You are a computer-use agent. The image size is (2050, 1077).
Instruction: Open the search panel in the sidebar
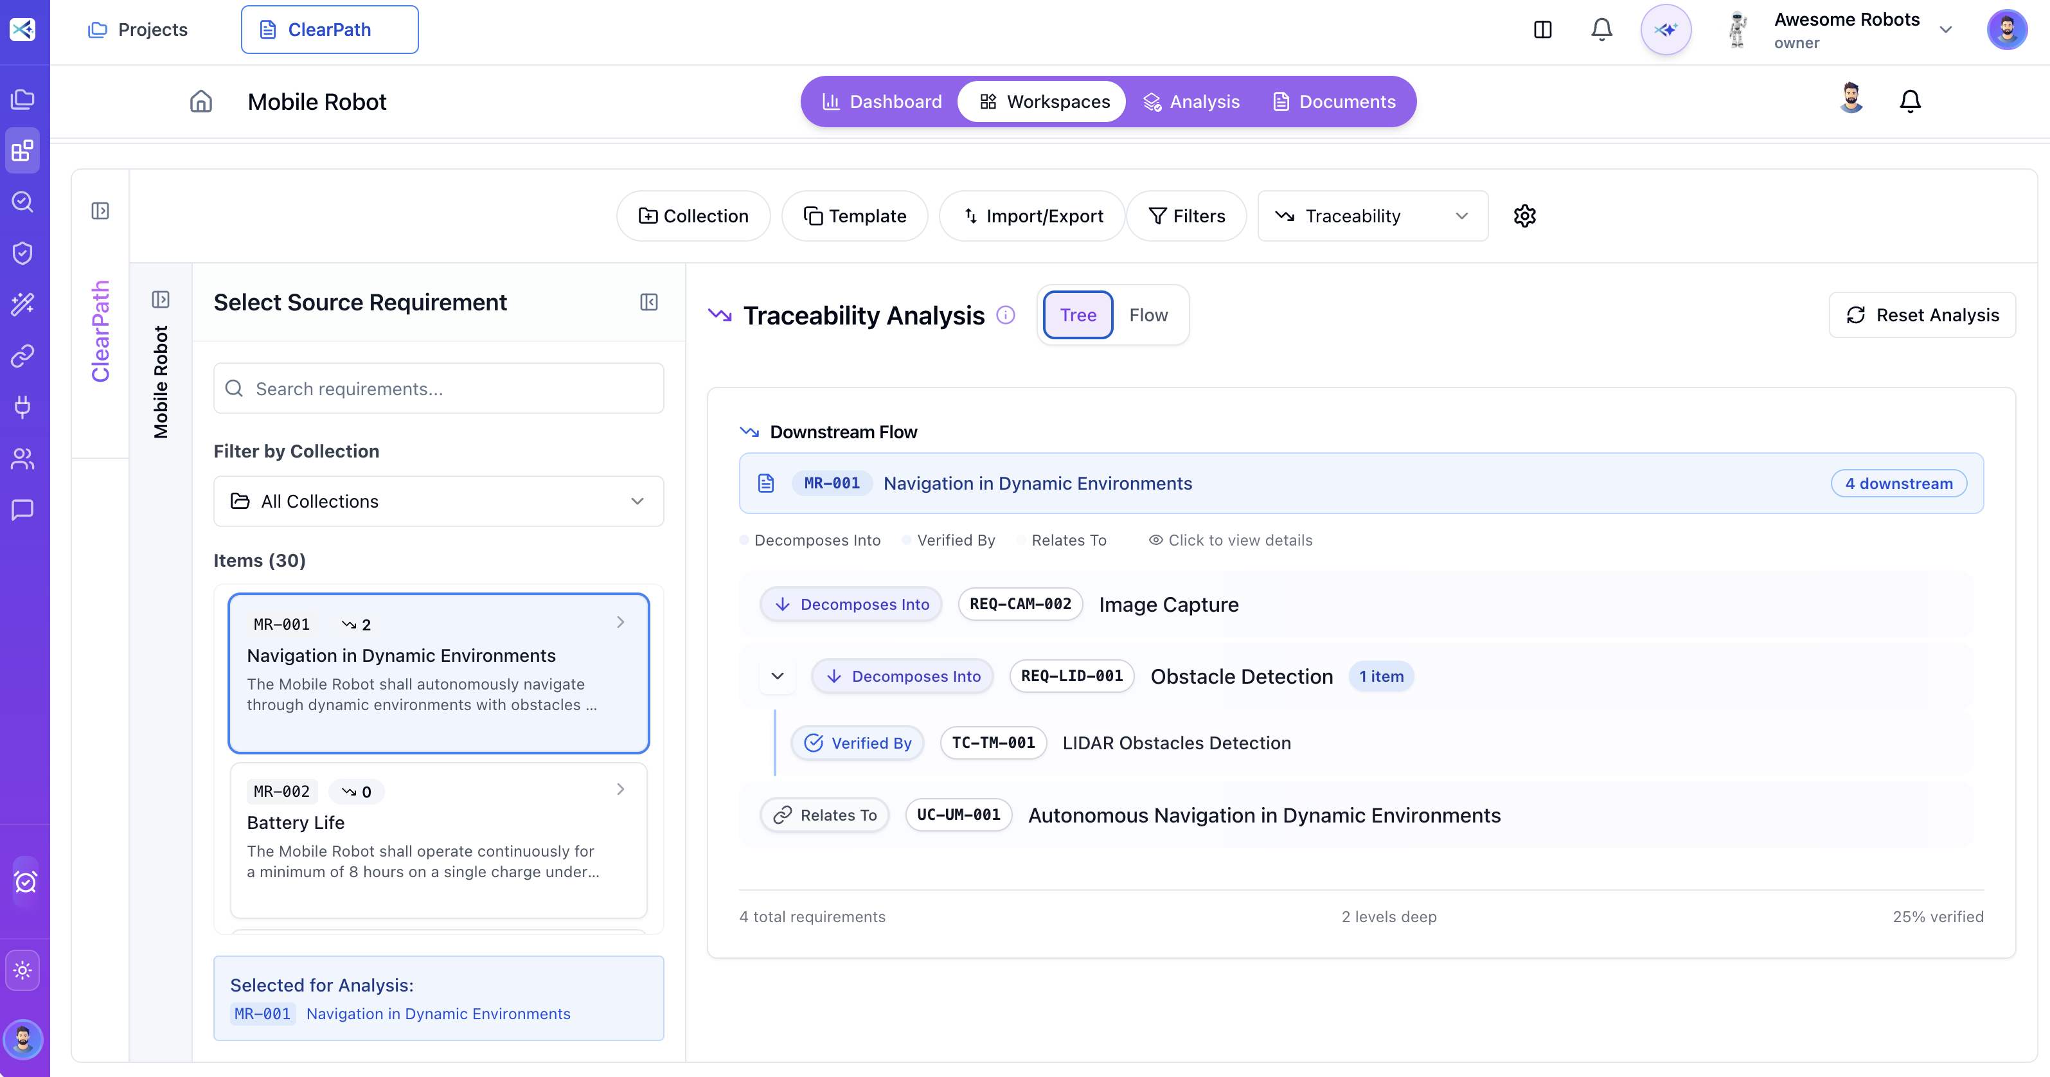[x=22, y=201]
